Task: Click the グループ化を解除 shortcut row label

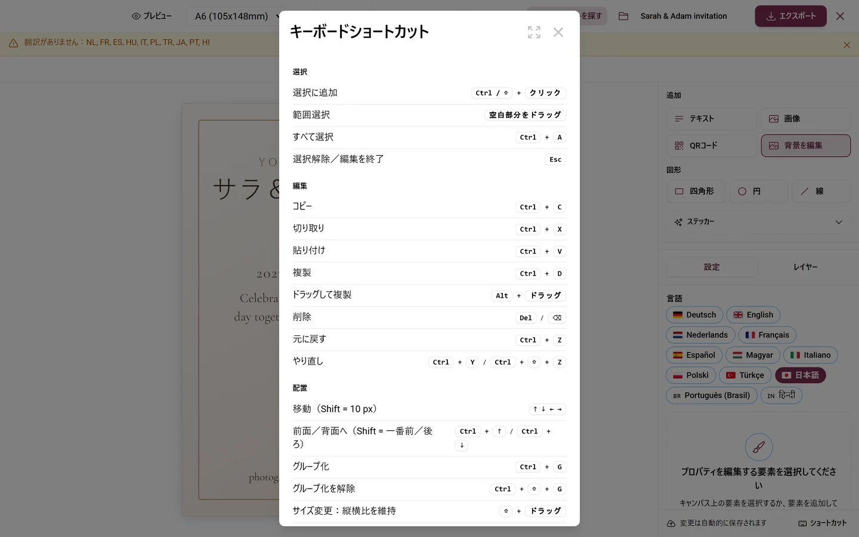Action: pos(324,489)
